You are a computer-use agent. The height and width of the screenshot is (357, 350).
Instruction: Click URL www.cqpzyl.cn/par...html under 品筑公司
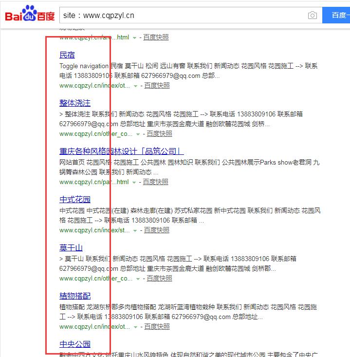pyautogui.click(x=94, y=182)
